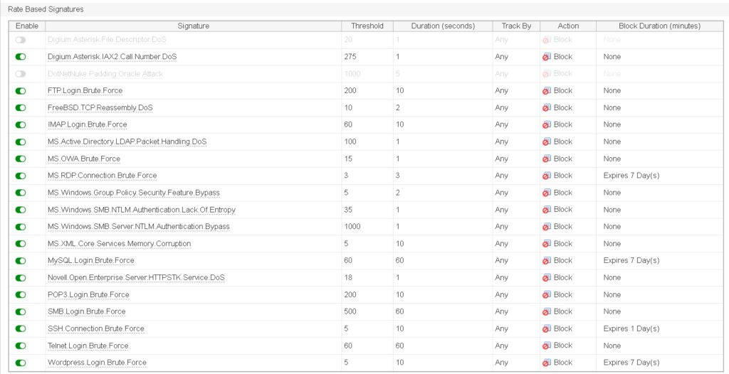
Task: Click Block icon for Novell.Open.Enterprise.Server.HTTPSTK.Service.DoS
Action: click(547, 278)
